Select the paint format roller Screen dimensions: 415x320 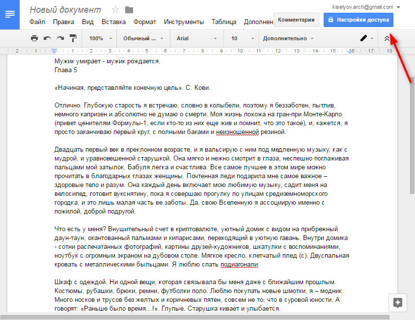click(73, 38)
